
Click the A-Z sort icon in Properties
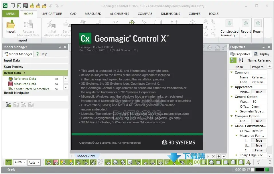[x=241, y=60]
